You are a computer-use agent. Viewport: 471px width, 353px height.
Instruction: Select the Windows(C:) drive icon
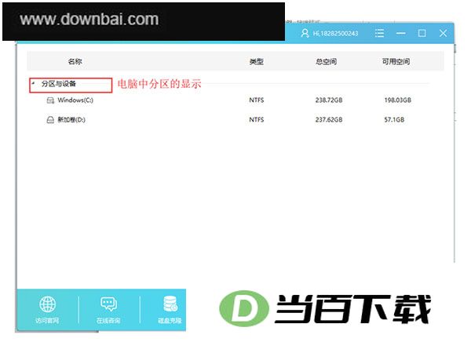point(50,100)
